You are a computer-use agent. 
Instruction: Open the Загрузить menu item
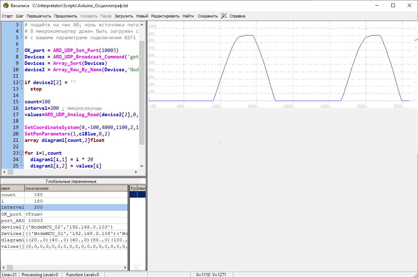pyautogui.click(x=124, y=16)
